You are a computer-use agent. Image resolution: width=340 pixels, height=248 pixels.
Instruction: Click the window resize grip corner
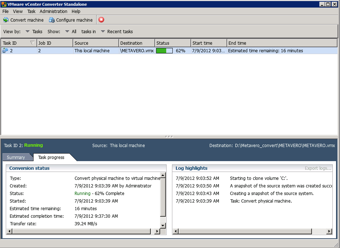pos(336,244)
